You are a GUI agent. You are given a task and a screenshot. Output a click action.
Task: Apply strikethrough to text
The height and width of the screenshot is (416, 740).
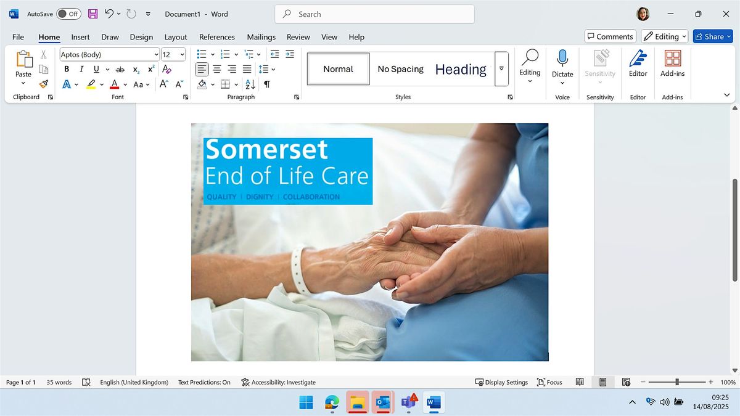(120, 69)
